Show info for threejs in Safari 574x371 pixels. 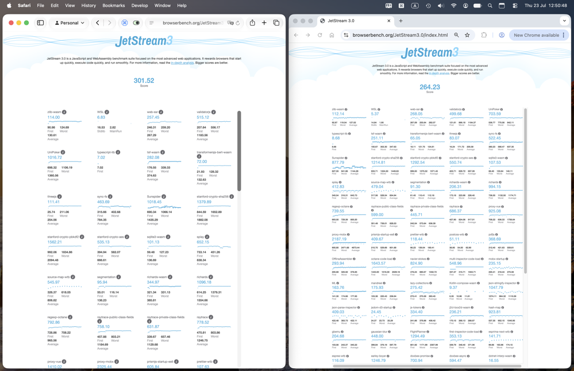click(59, 196)
